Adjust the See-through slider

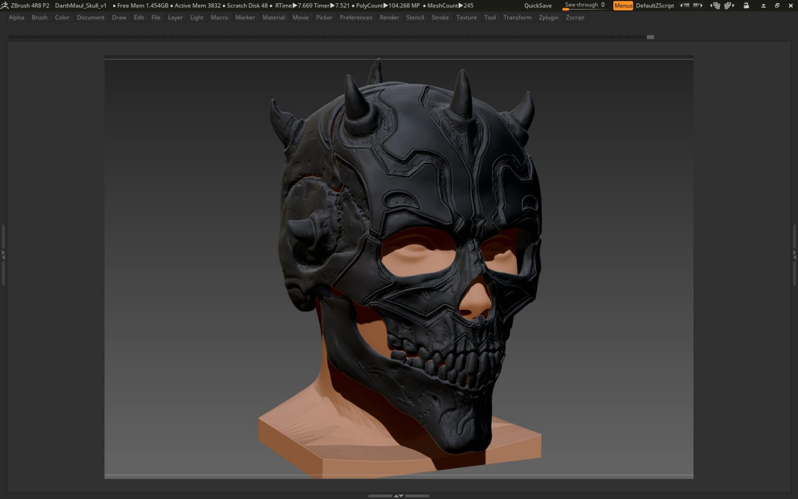coord(585,6)
